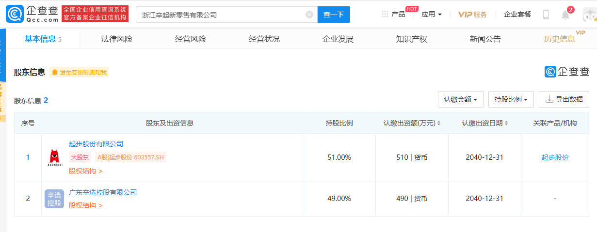Click the Qcc.com logo icon
597x232 pixels.
[15, 15]
